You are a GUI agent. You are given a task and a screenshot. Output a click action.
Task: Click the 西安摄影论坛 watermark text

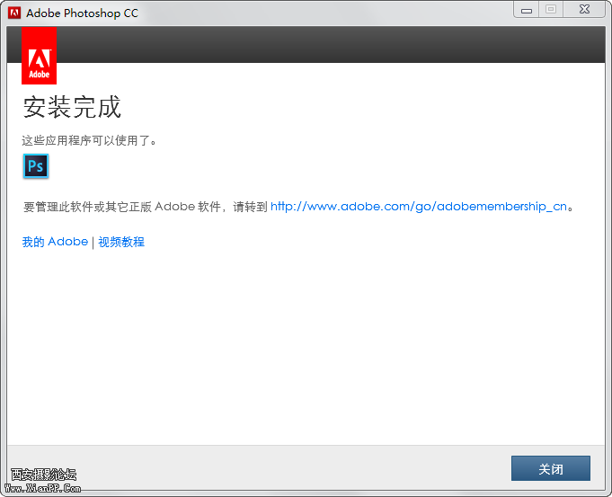[x=43, y=475]
